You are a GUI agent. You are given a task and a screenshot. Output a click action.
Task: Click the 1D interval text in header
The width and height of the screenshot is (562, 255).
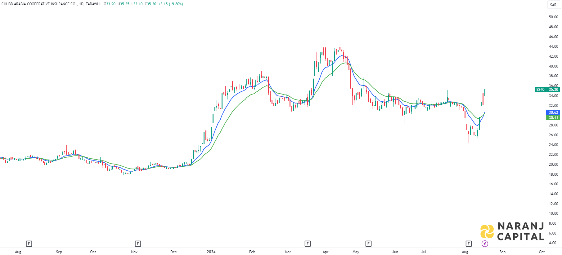(x=81, y=4)
